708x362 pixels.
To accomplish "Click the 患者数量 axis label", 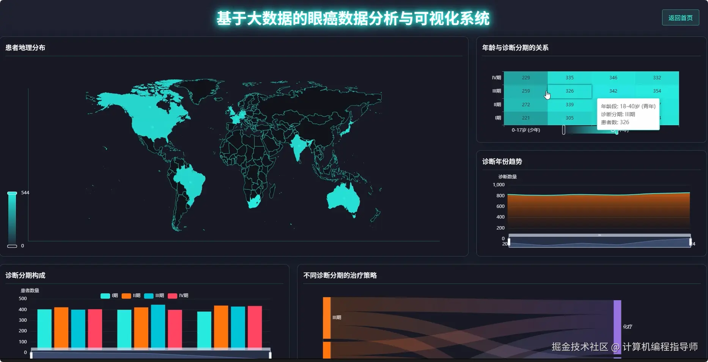I will tap(30, 291).
